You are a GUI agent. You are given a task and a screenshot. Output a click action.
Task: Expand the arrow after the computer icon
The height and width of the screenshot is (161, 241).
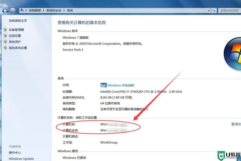pyautogui.click(x=26, y=11)
